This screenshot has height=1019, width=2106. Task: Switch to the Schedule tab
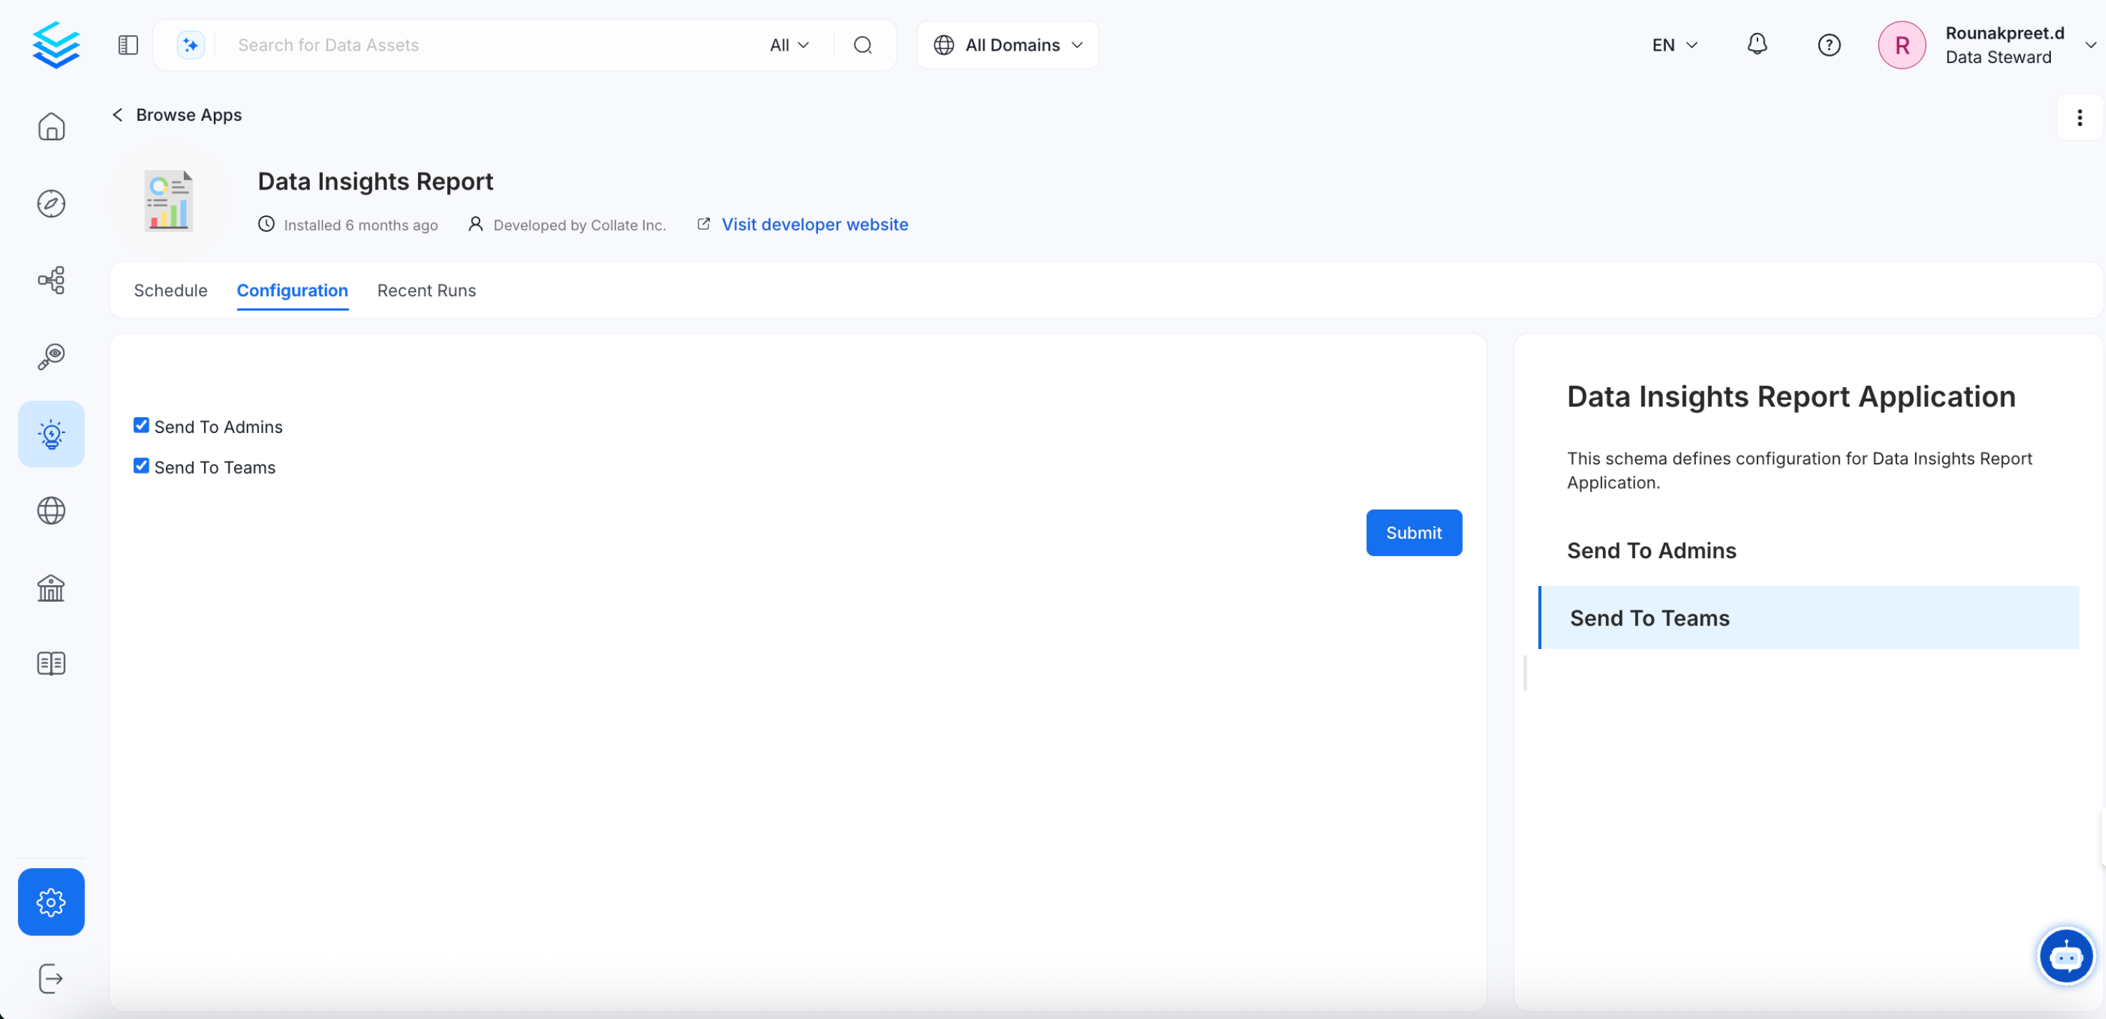pos(170,291)
